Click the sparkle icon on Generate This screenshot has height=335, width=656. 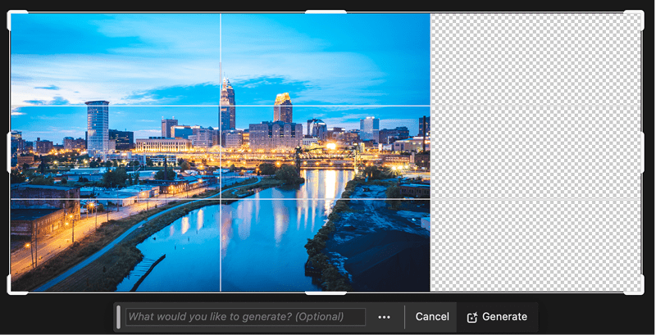pos(472,318)
